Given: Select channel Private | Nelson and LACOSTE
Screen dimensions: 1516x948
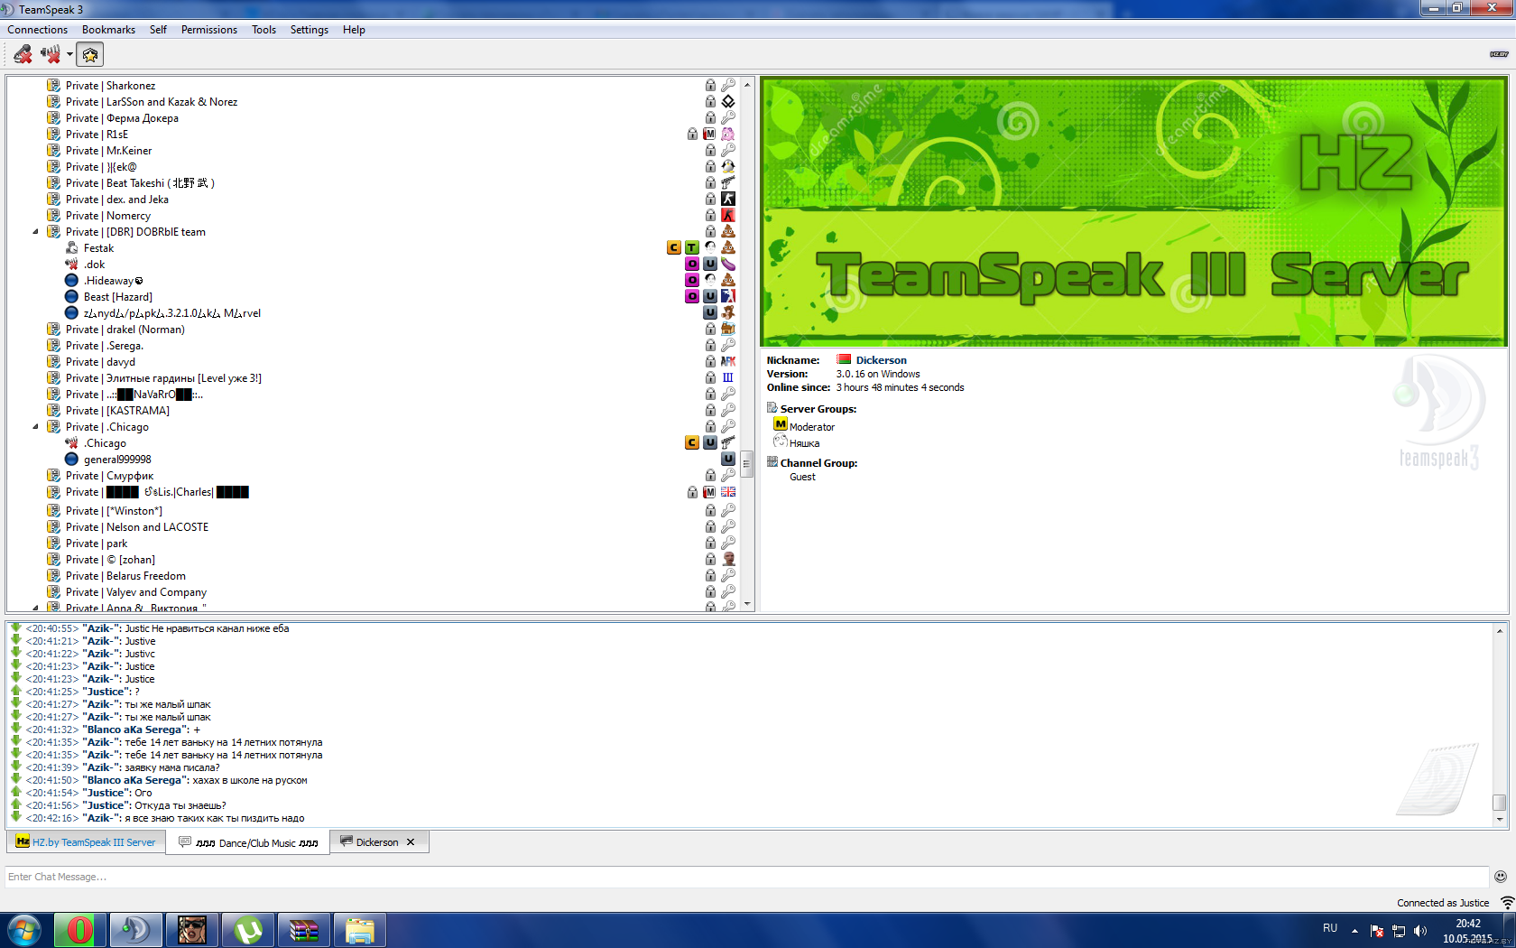Looking at the screenshot, I should tap(137, 527).
